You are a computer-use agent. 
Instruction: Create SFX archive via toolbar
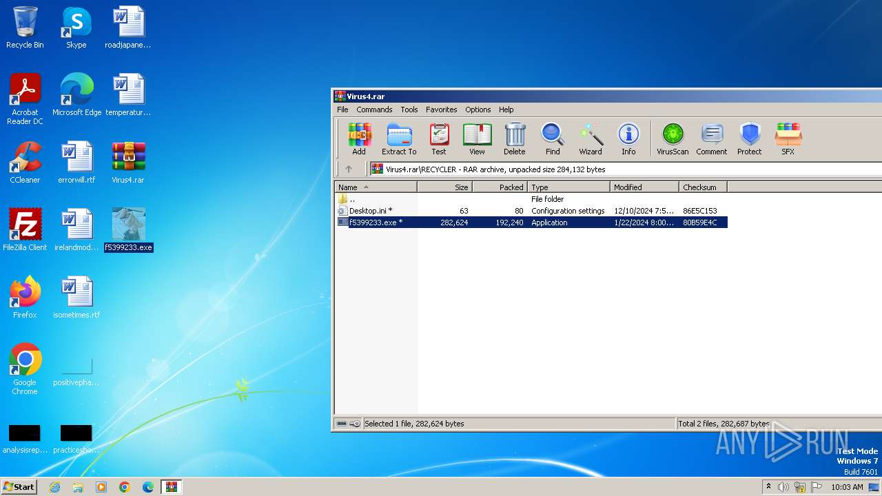click(x=788, y=138)
